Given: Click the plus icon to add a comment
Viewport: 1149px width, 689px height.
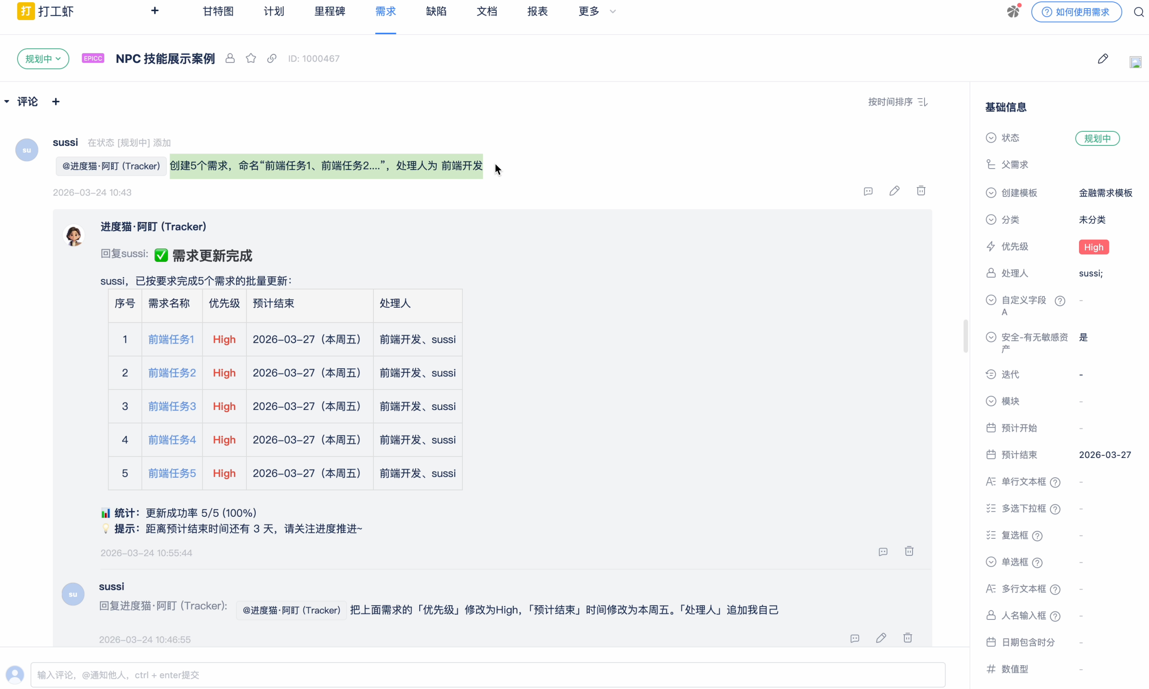Looking at the screenshot, I should [x=56, y=102].
